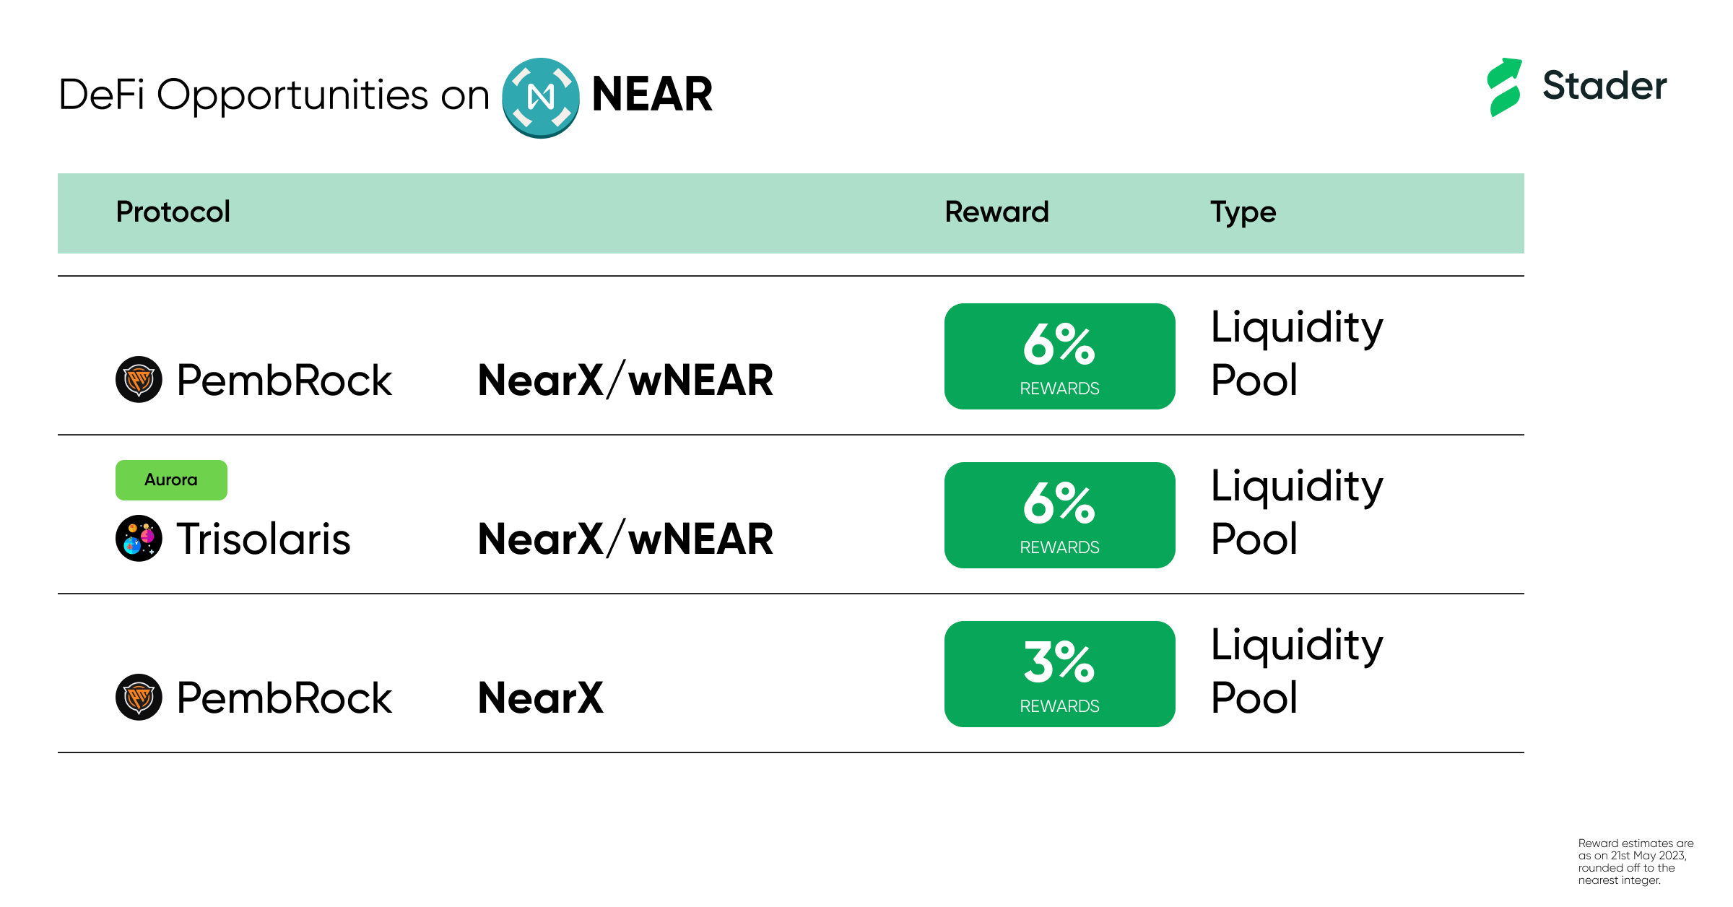The height and width of the screenshot is (907, 1733).
Task: Select the Trisolaris NearX/wNEAR pair label
Action: point(625,539)
